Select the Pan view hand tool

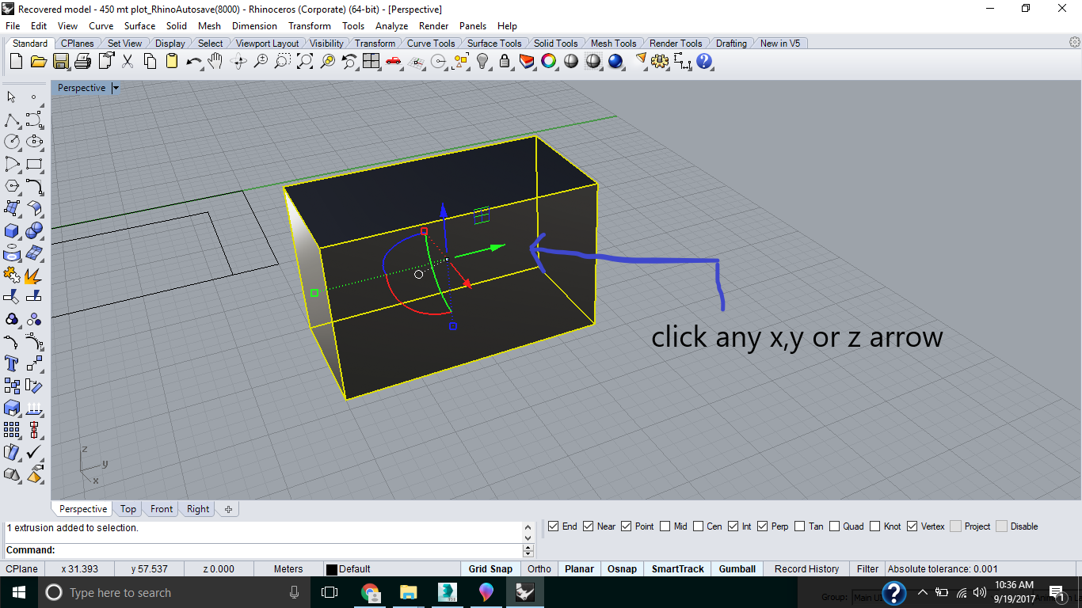click(x=215, y=62)
